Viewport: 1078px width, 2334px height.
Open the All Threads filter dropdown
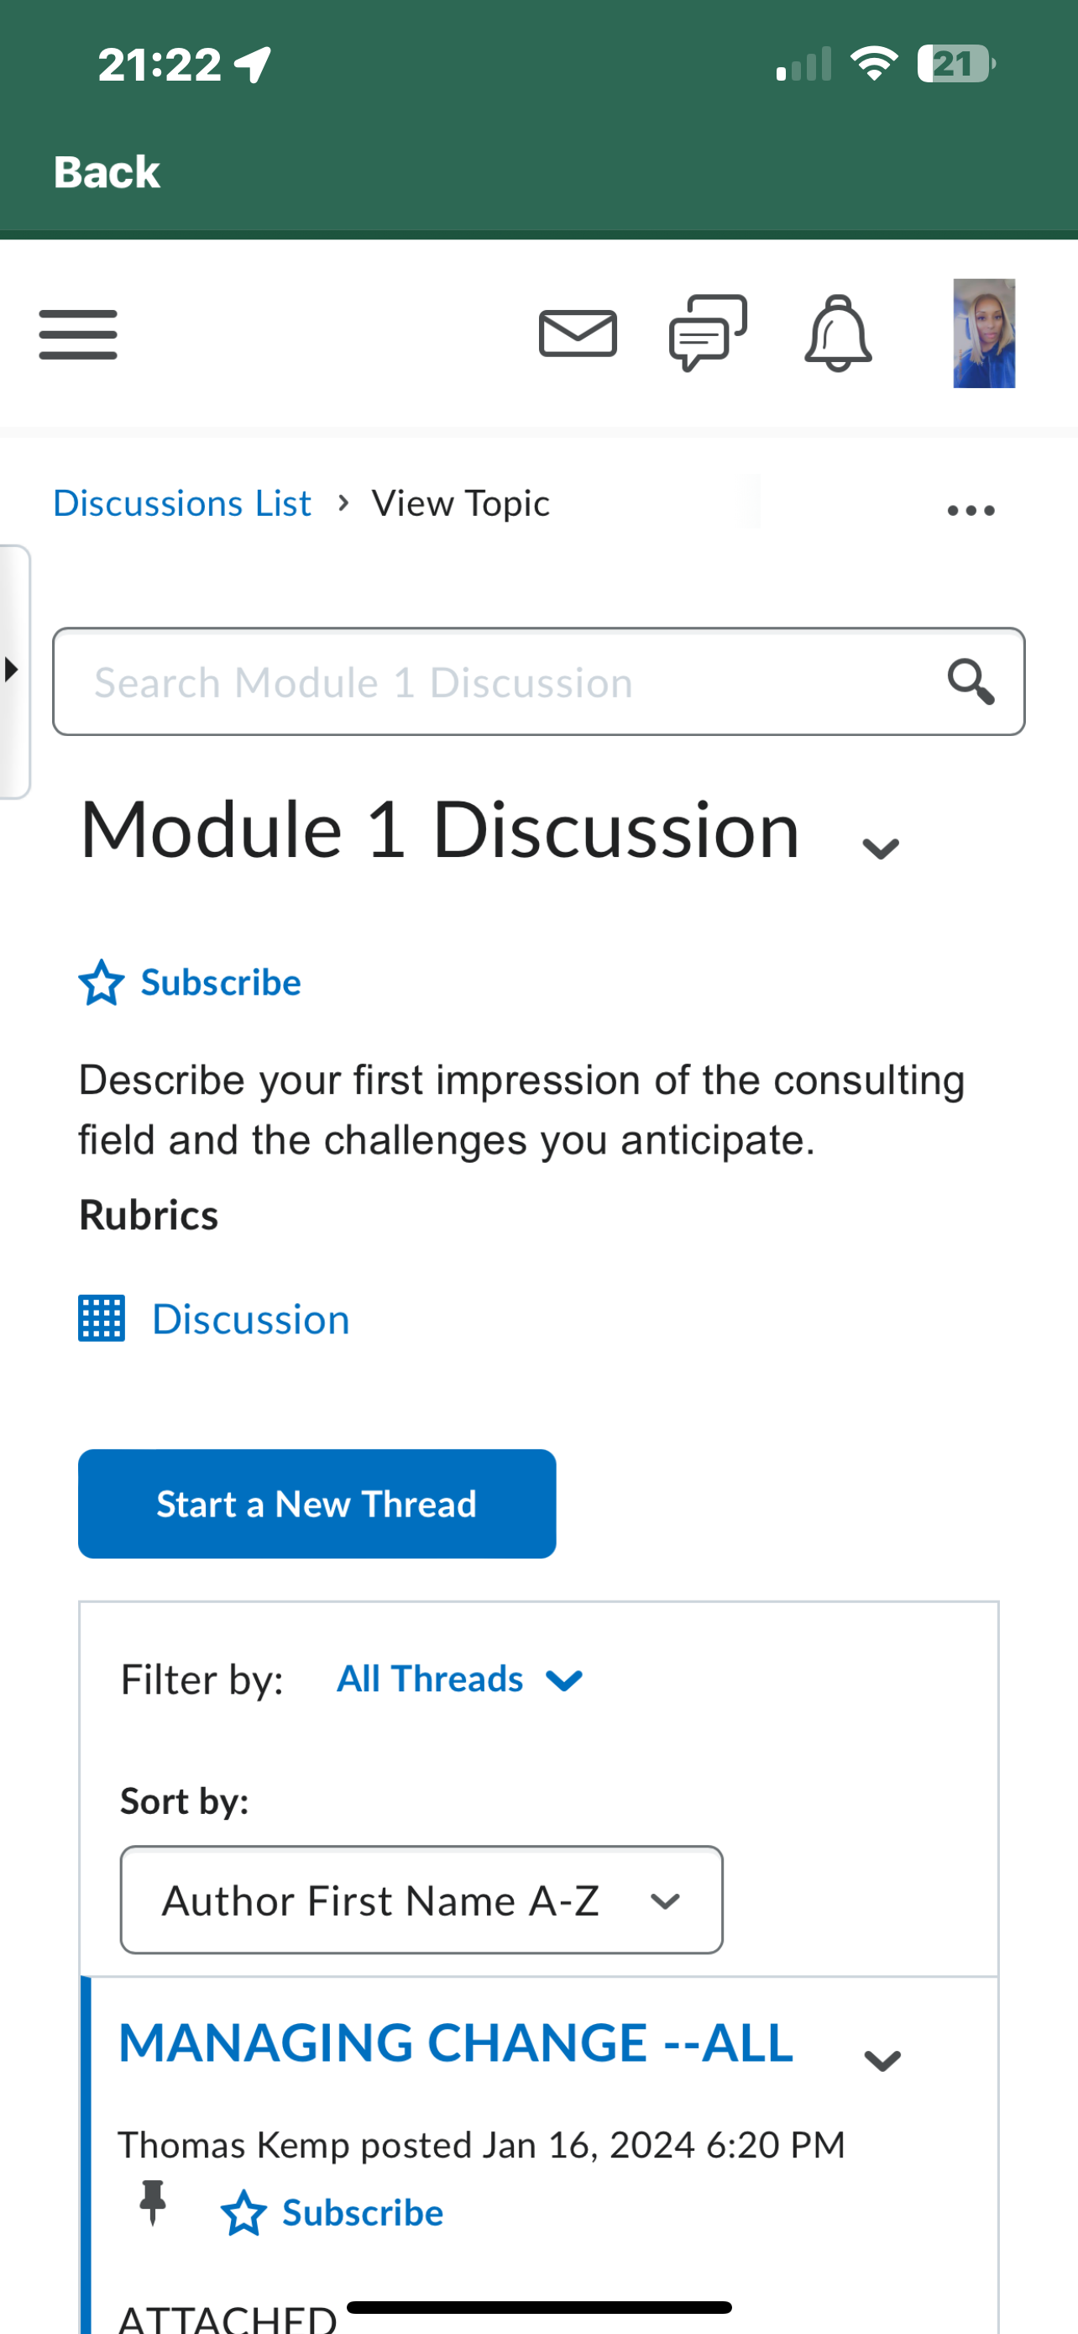[x=460, y=1680]
